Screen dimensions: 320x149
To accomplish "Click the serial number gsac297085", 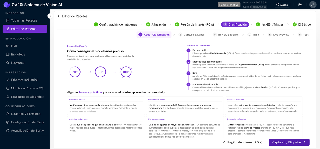I will (x=259, y=7).
